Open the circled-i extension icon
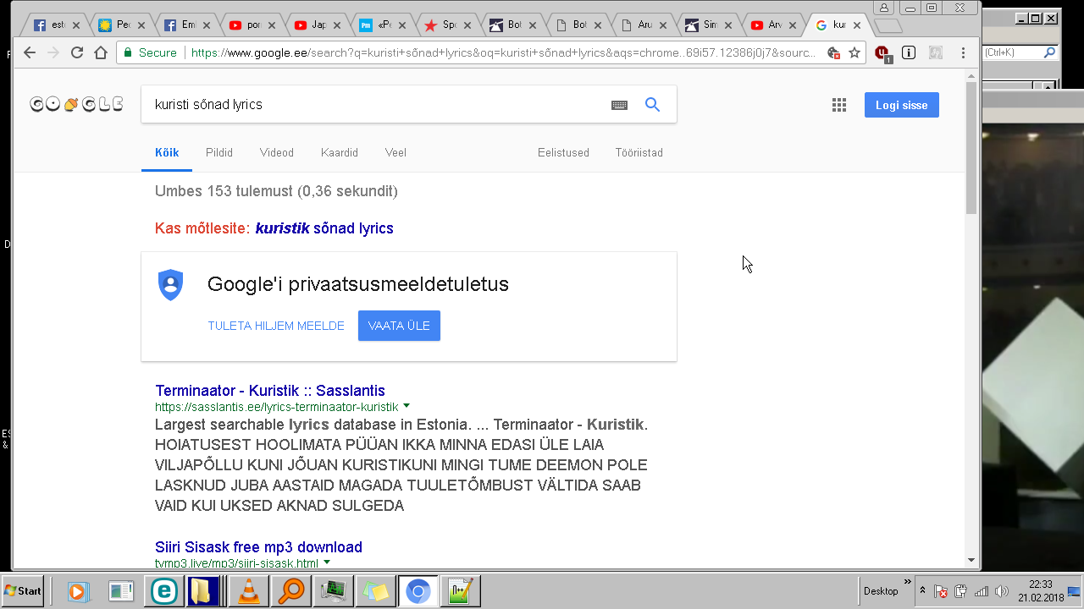The width and height of the screenshot is (1084, 609). coord(909,52)
